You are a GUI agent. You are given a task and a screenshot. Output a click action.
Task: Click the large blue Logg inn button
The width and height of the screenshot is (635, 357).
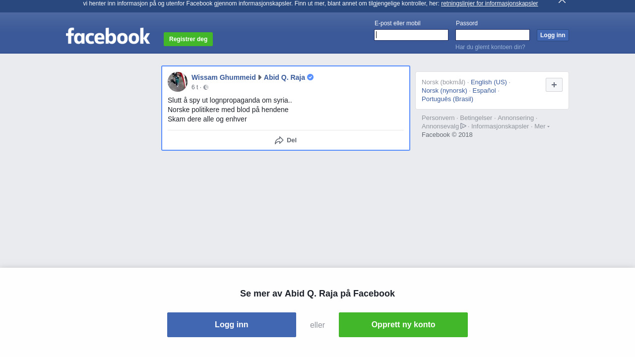point(232,325)
